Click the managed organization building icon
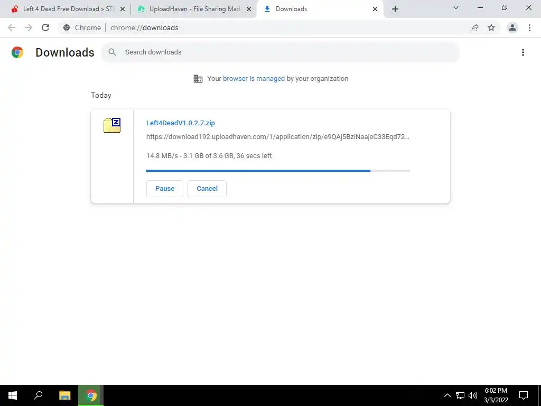 click(198, 79)
